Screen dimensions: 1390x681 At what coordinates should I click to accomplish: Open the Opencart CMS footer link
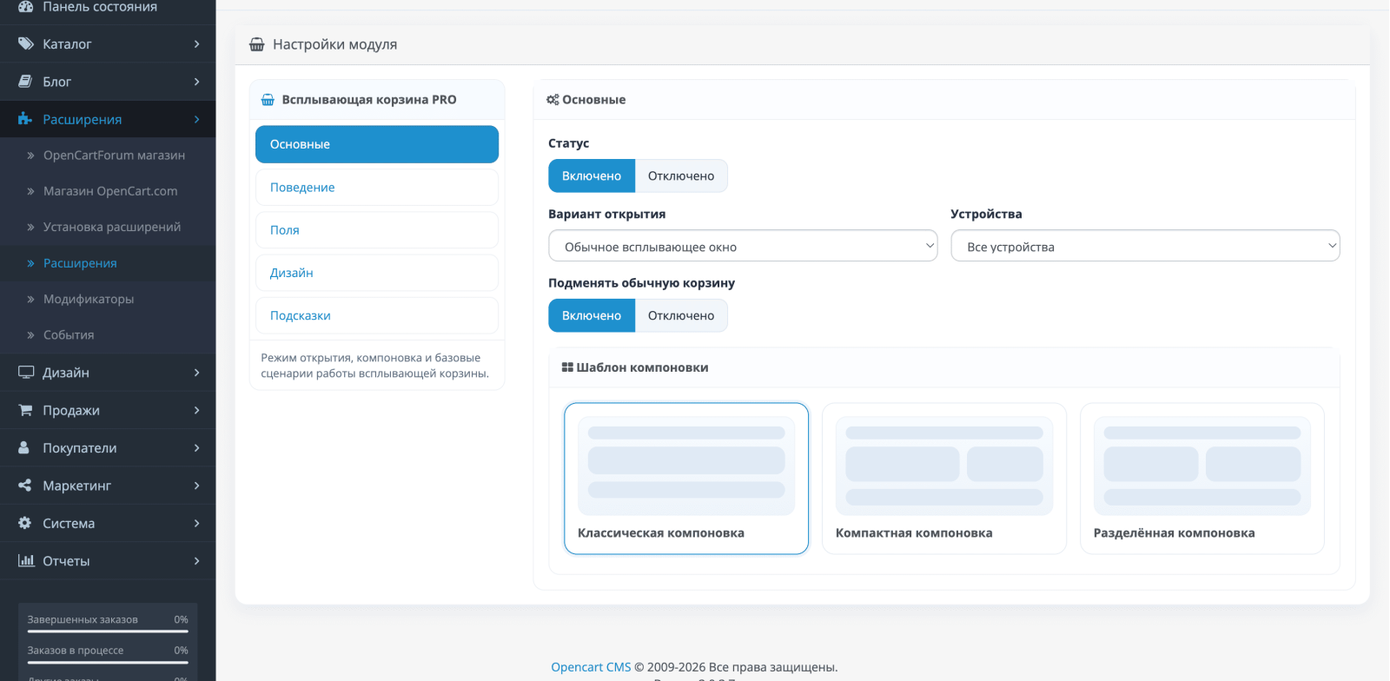(x=591, y=667)
